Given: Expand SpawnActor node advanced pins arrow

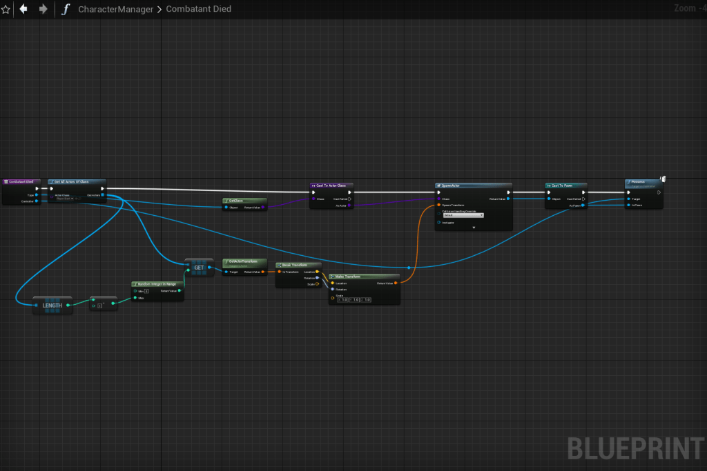Looking at the screenshot, I should [474, 227].
